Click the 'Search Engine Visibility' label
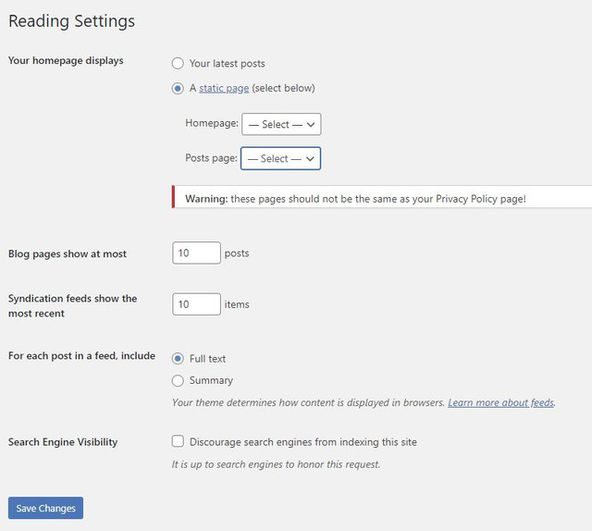 (63, 442)
